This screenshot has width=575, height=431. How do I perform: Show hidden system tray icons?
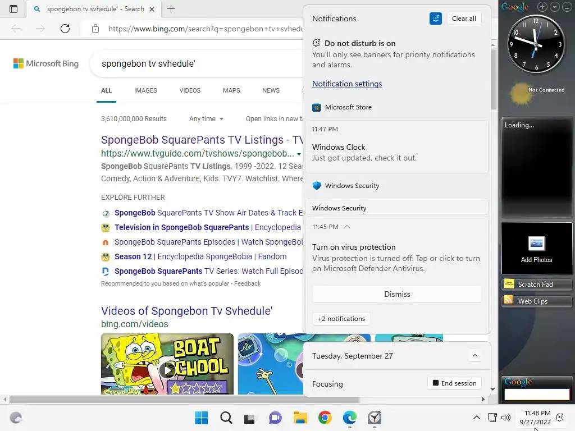pyautogui.click(x=476, y=418)
